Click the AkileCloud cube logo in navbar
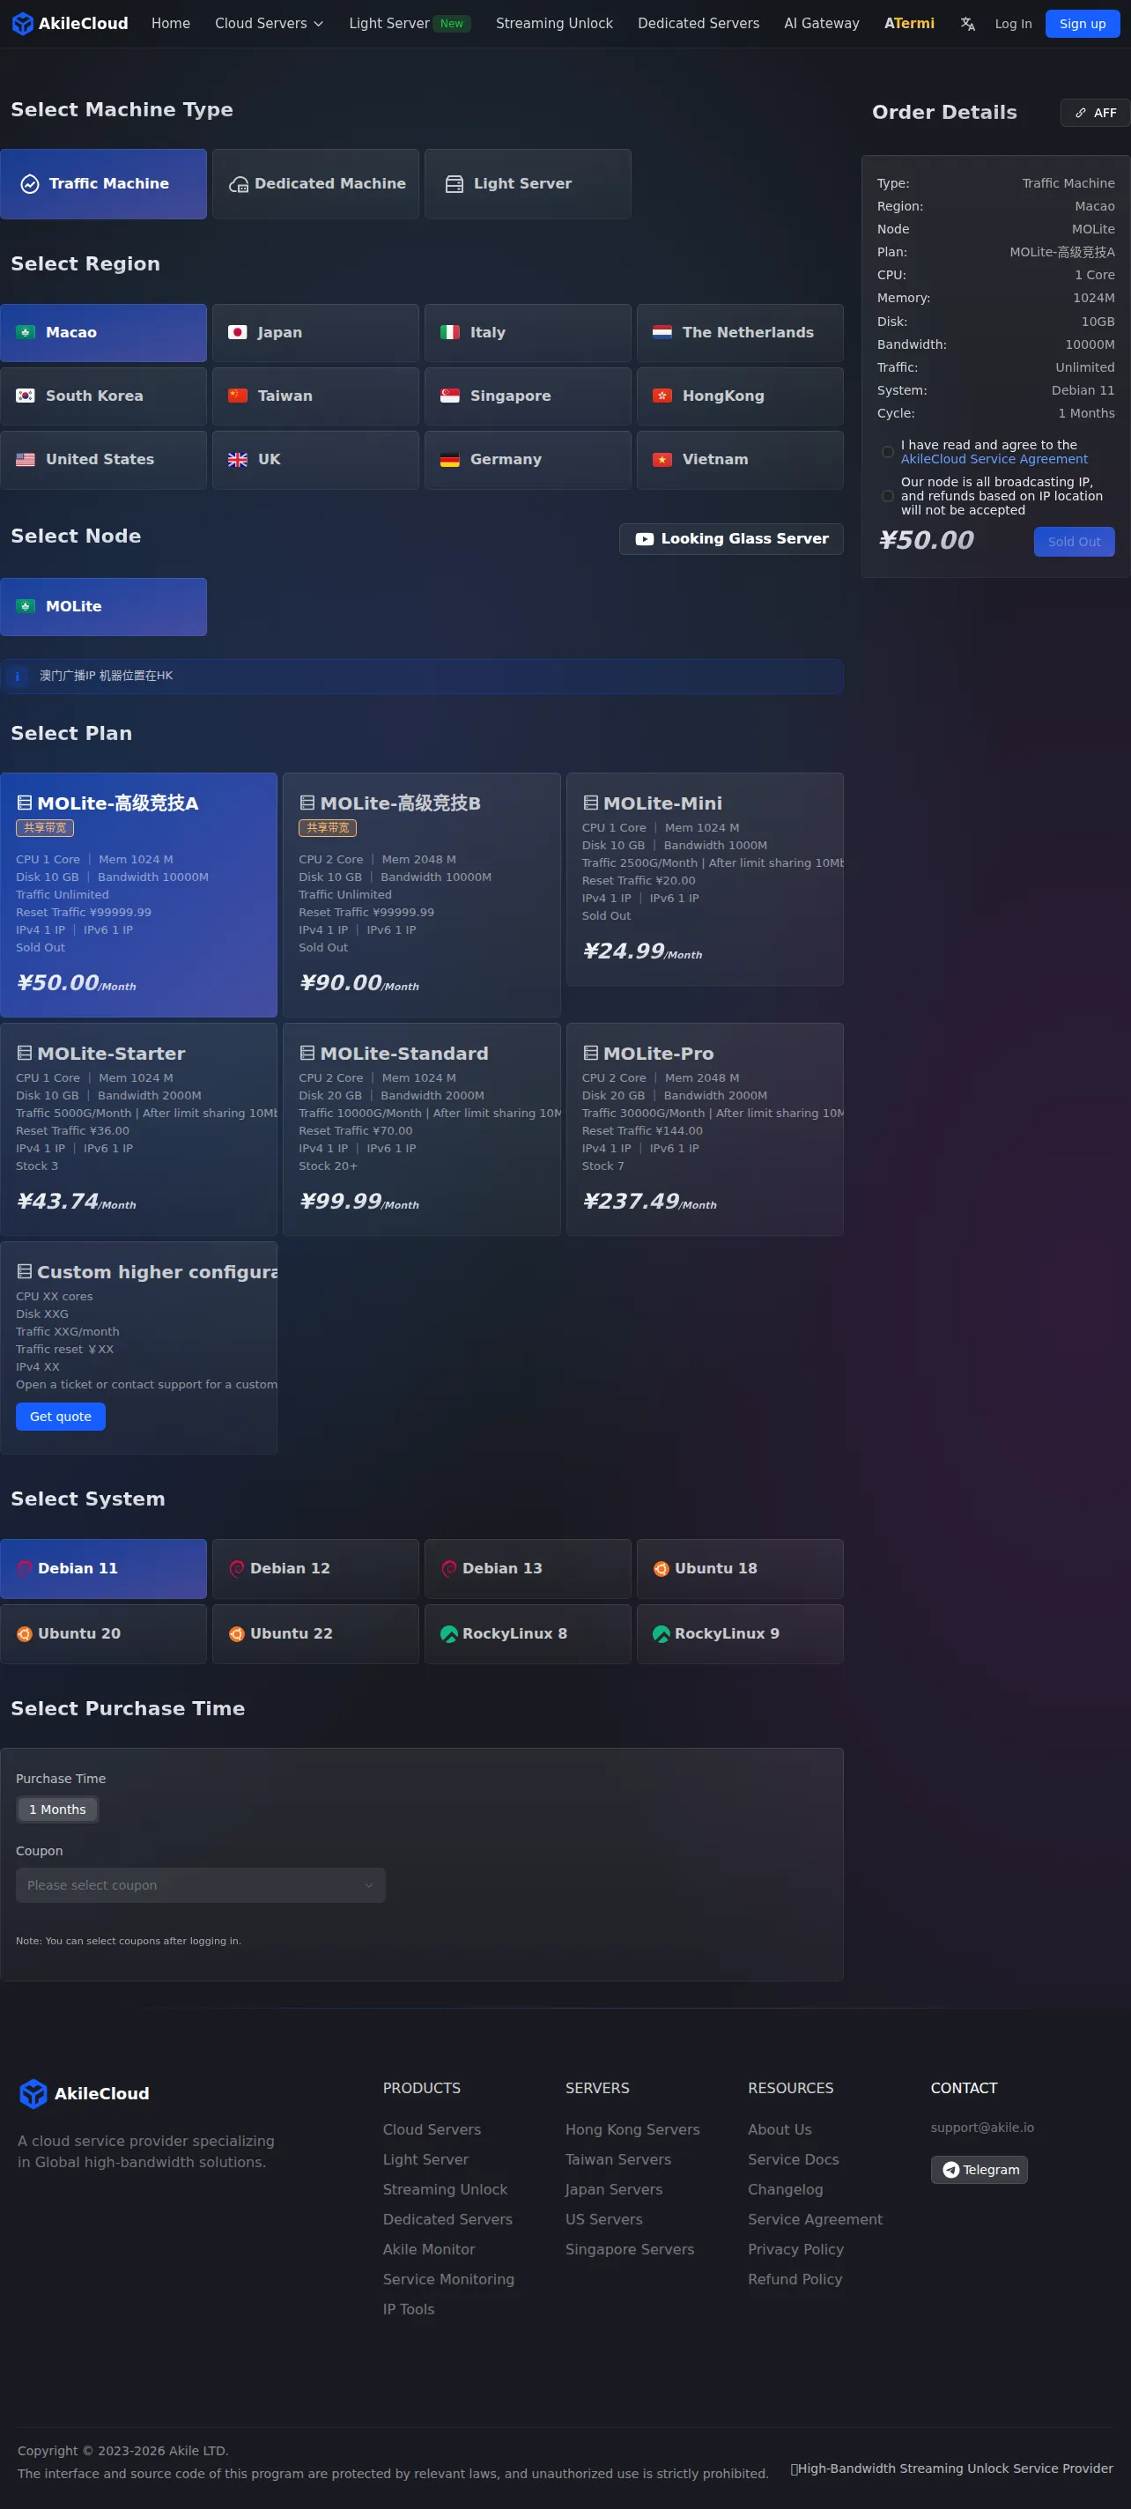Image resolution: width=1131 pixels, height=2509 pixels. [22, 24]
